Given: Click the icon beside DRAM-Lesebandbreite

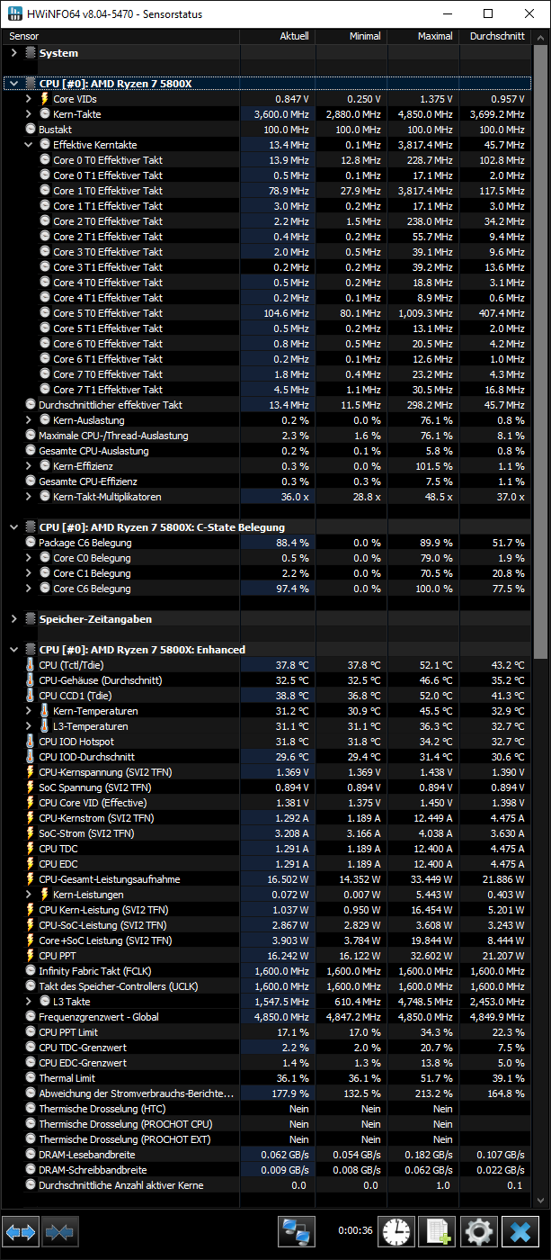Looking at the screenshot, I should click(x=31, y=1155).
